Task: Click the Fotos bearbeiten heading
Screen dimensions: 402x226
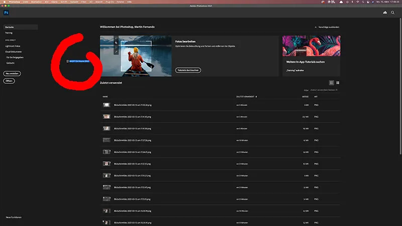Action: 185,42
